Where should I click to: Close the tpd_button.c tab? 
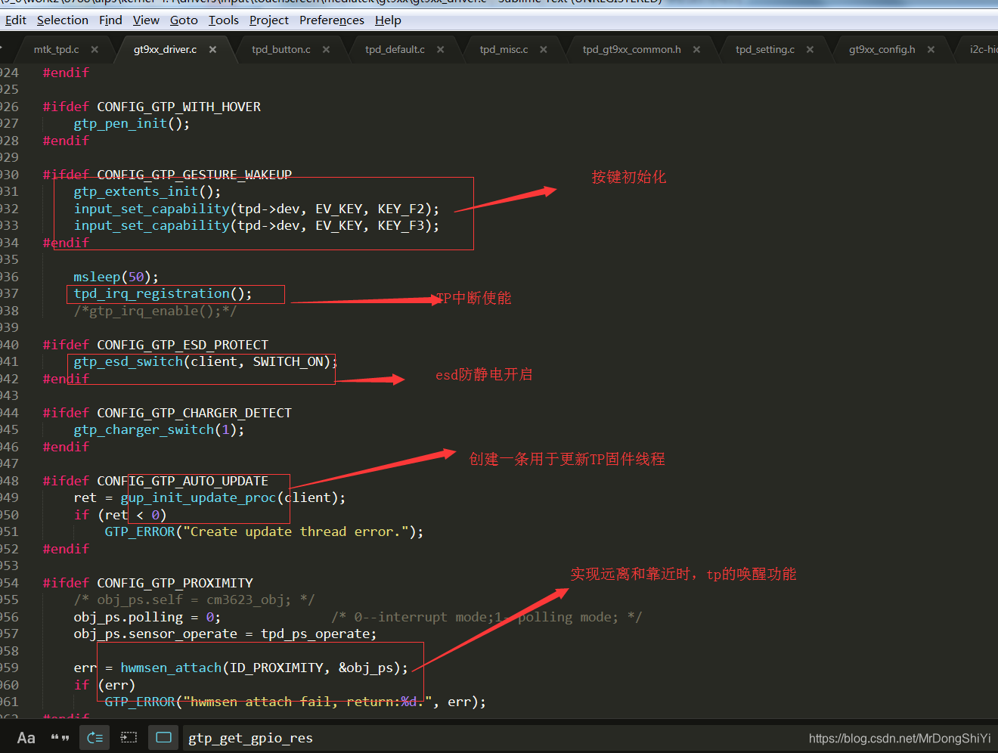[326, 49]
